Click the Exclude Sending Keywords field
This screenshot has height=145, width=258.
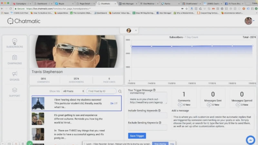point(147,128)
